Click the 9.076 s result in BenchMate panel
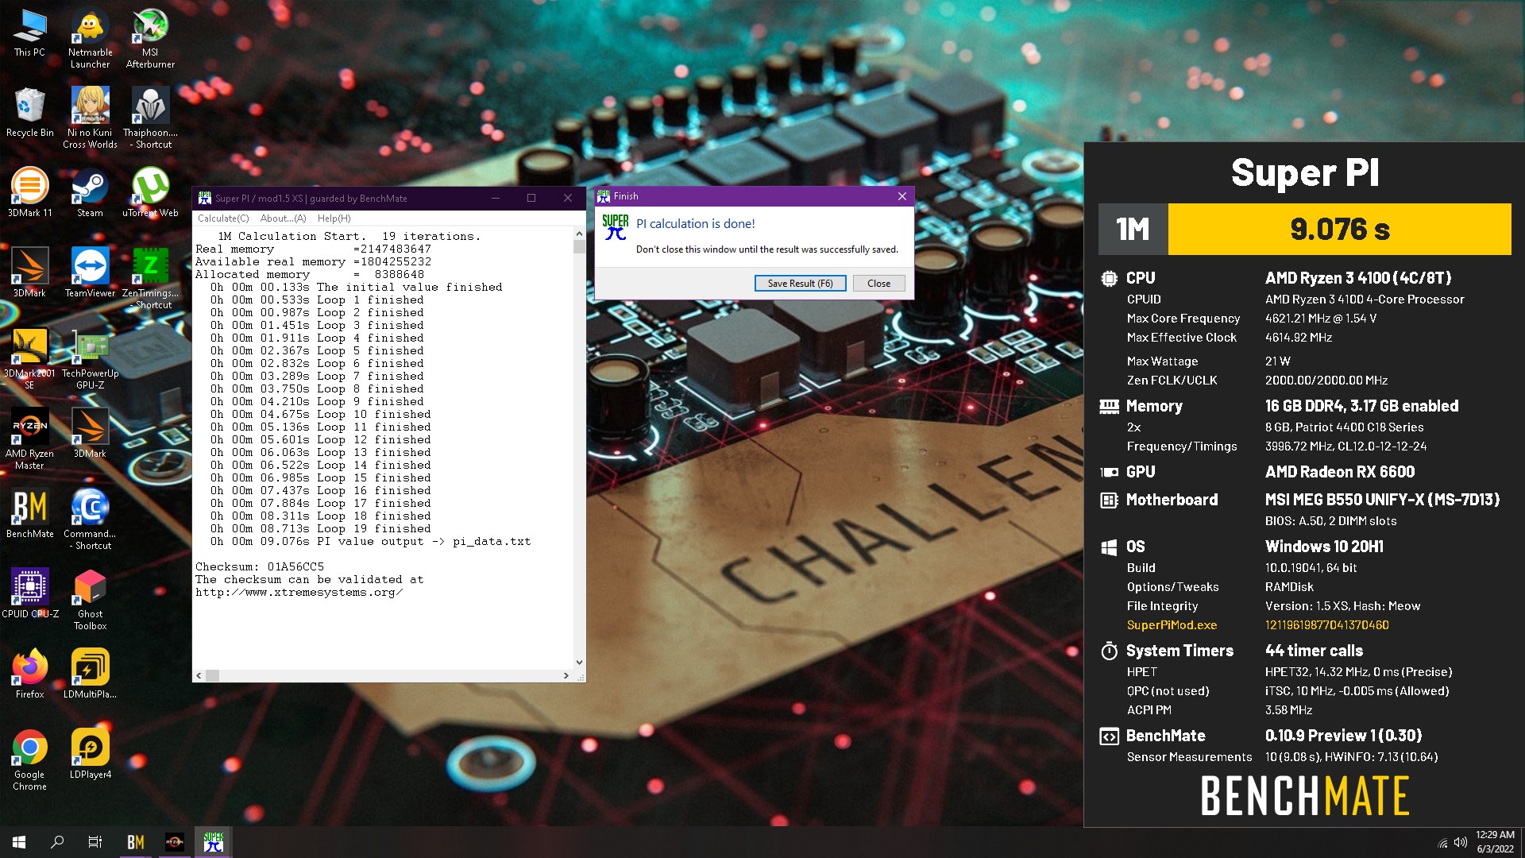Image resolution: width=1525 pixels, height=858 pixels. [1340, 230]
